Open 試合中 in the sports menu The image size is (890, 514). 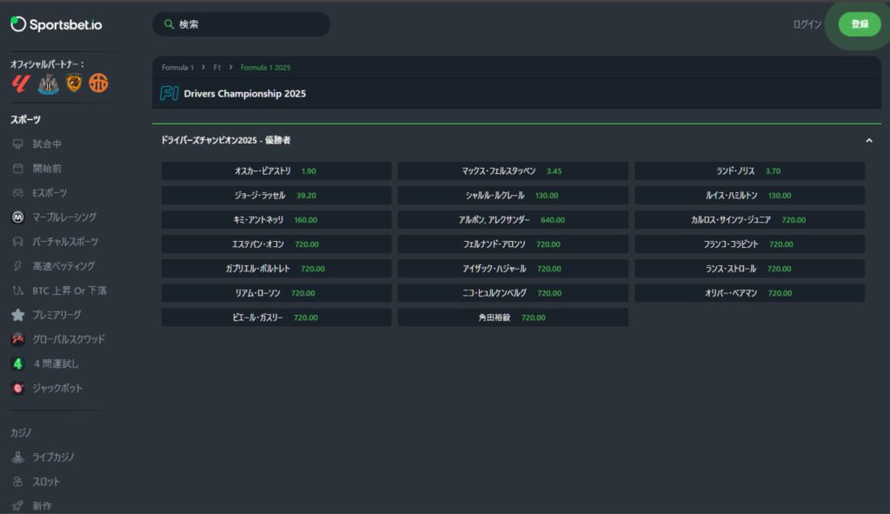coord(47,144)
